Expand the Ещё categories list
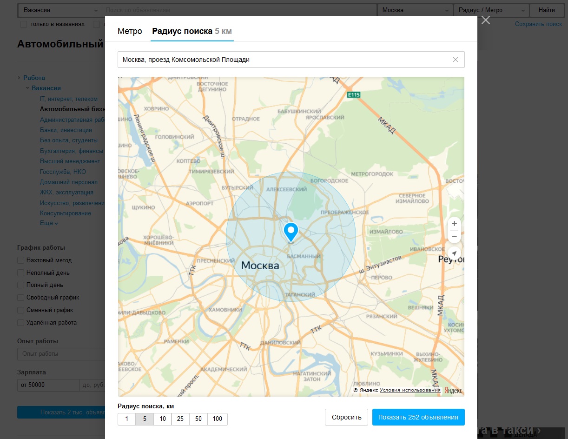 click(x=49, y=224)
